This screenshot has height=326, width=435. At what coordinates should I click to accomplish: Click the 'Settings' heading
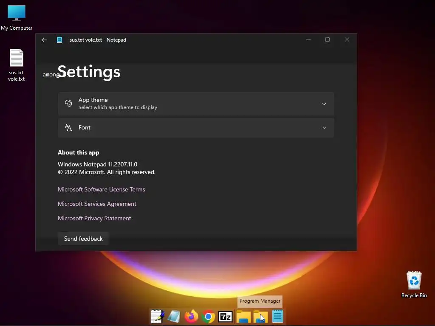[x=89, y=72]
